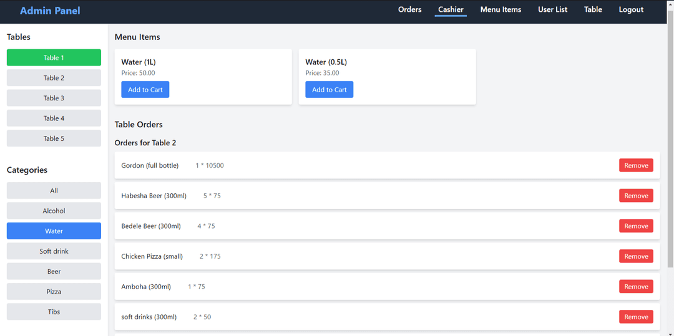Click the Water (0.5L) item title

click(x=326, y=62)
